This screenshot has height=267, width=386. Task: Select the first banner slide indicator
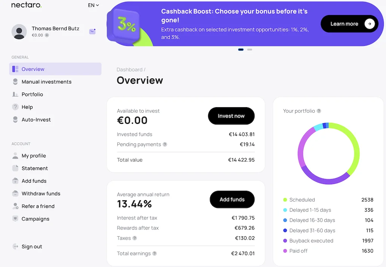pos(241,50)
